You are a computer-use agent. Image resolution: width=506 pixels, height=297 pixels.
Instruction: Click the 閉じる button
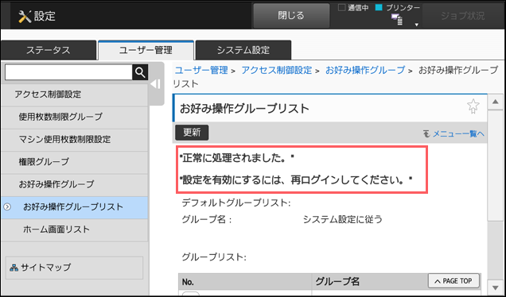coord(291,16)
